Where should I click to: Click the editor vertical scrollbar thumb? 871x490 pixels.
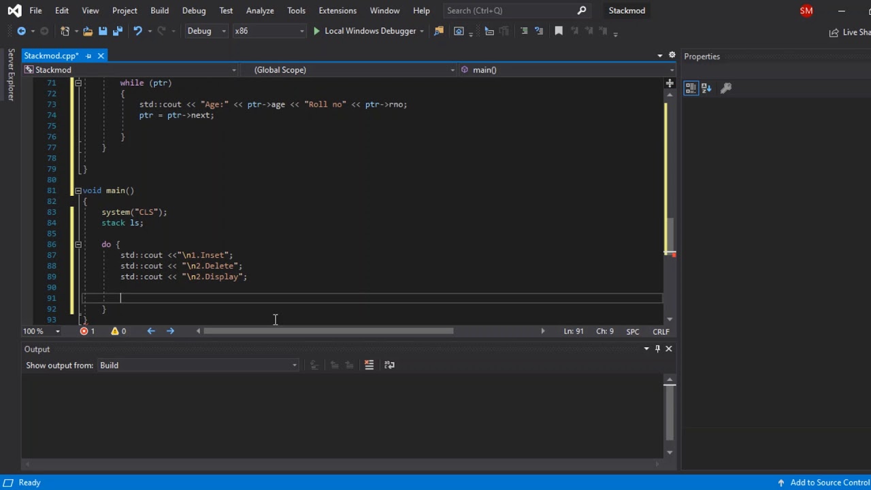tap(670, 235)
